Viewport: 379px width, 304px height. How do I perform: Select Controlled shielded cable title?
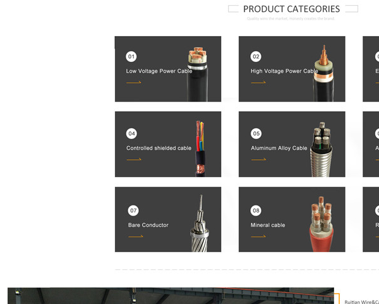(x=159, y=148)
